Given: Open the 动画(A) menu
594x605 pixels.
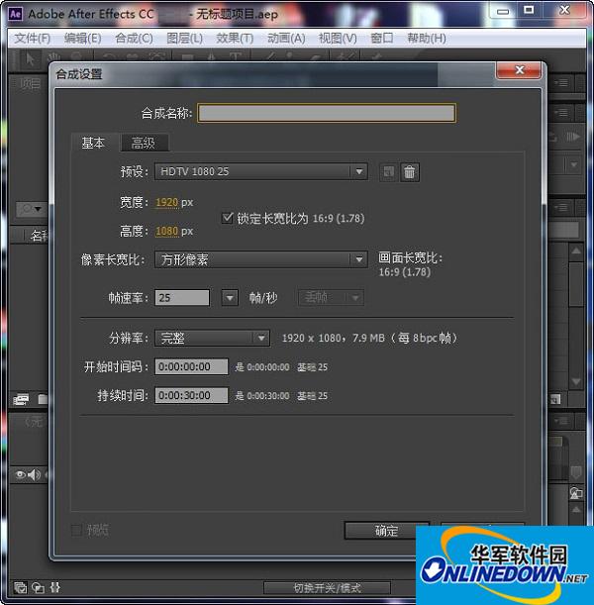Looking at the screenshot, I should tap(286, 39).
